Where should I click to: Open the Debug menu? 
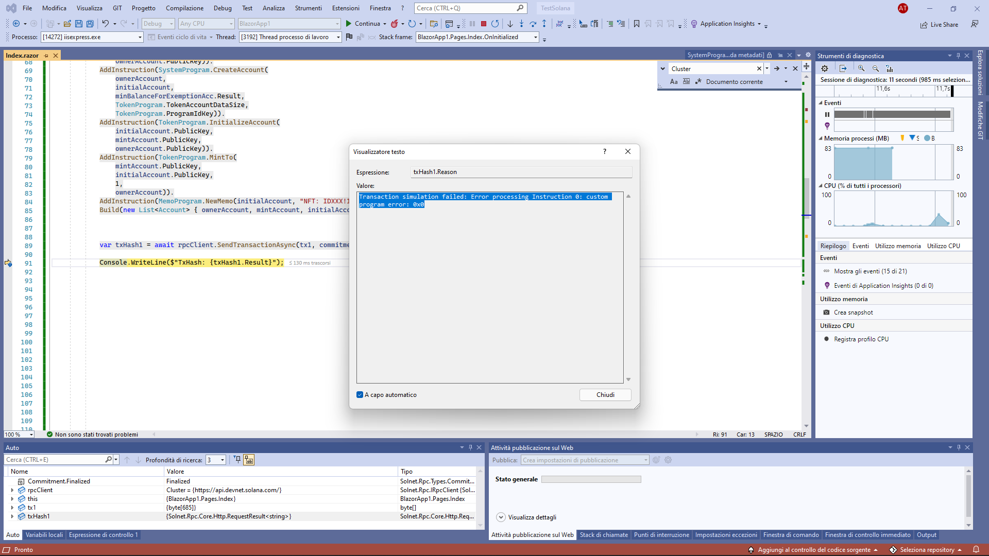[x=223, y=8]
